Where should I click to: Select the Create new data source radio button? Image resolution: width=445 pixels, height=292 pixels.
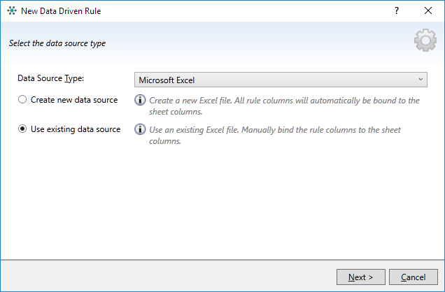pyautogui.click(x=23, y=100)
